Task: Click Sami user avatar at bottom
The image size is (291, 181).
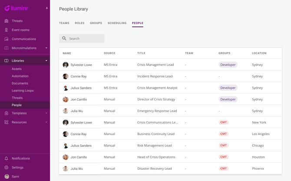Action: coord(7,177)
